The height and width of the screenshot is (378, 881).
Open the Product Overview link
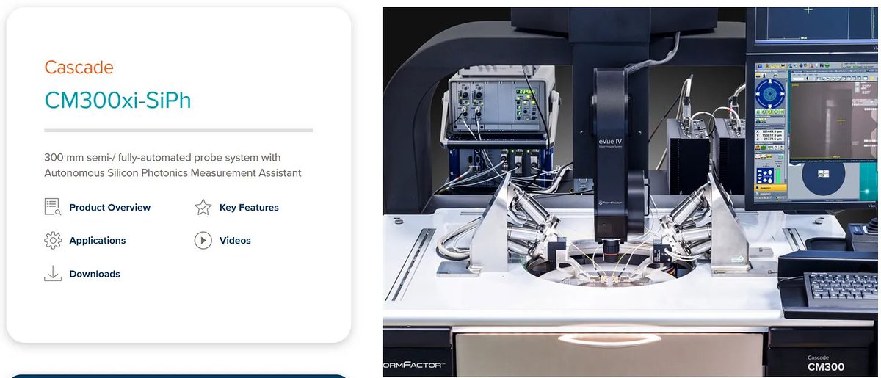click(x=109, y=208)
